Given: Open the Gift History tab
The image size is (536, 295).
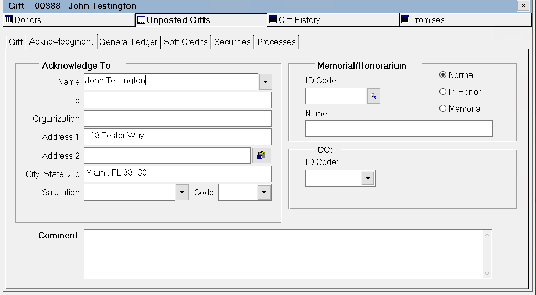Looking at the screenshot, I should click(x=333, y=20).
